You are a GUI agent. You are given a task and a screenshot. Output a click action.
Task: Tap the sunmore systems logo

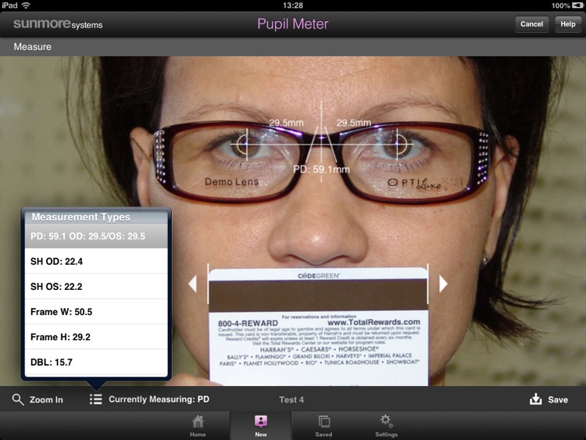58,24
